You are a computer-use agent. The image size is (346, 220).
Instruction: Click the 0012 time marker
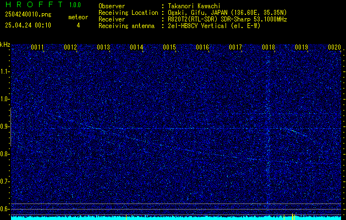click(70, 47)
